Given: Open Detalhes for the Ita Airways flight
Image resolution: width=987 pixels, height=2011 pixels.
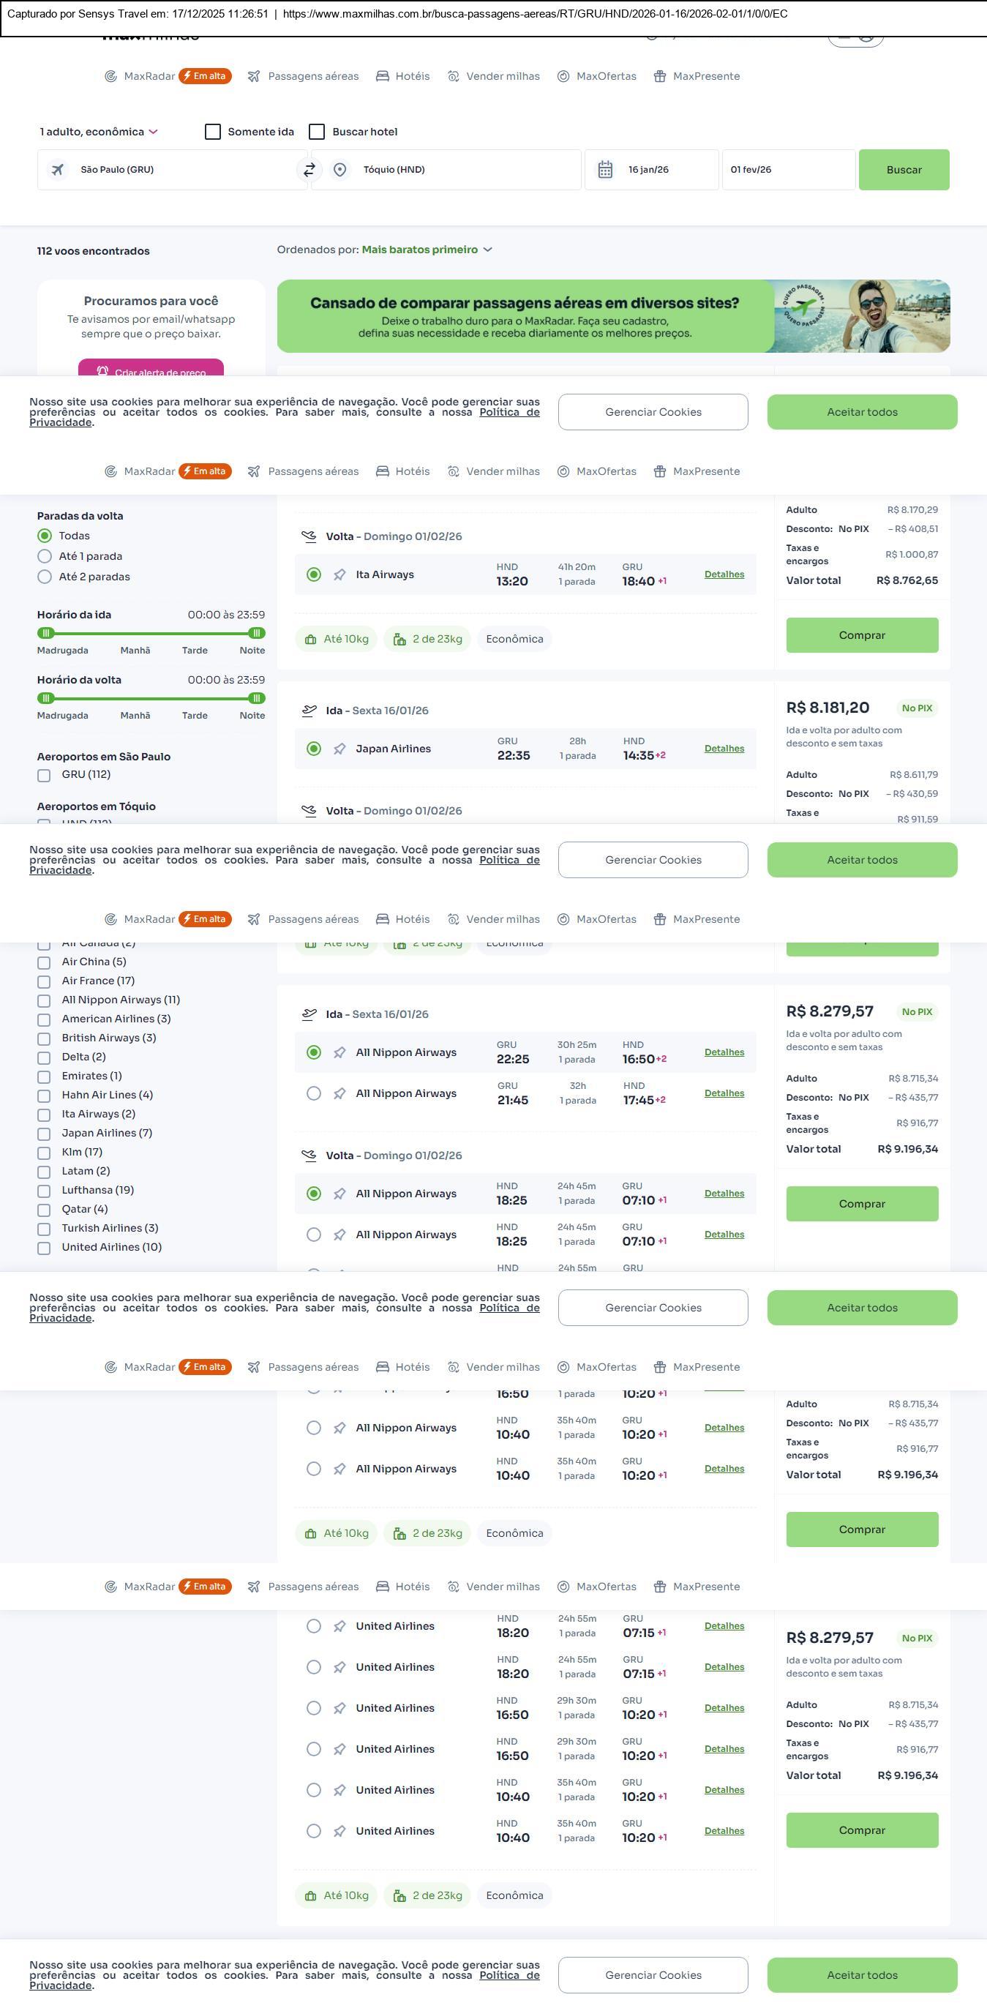Looking at the screenshot, I should click(724, 574).
